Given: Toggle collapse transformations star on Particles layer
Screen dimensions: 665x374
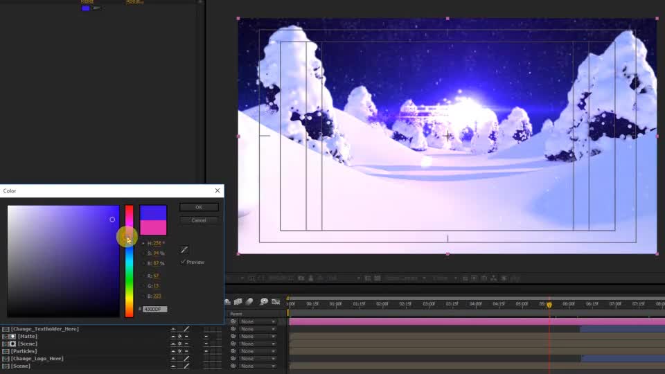Looking at the screenshot, I should 180,351.
